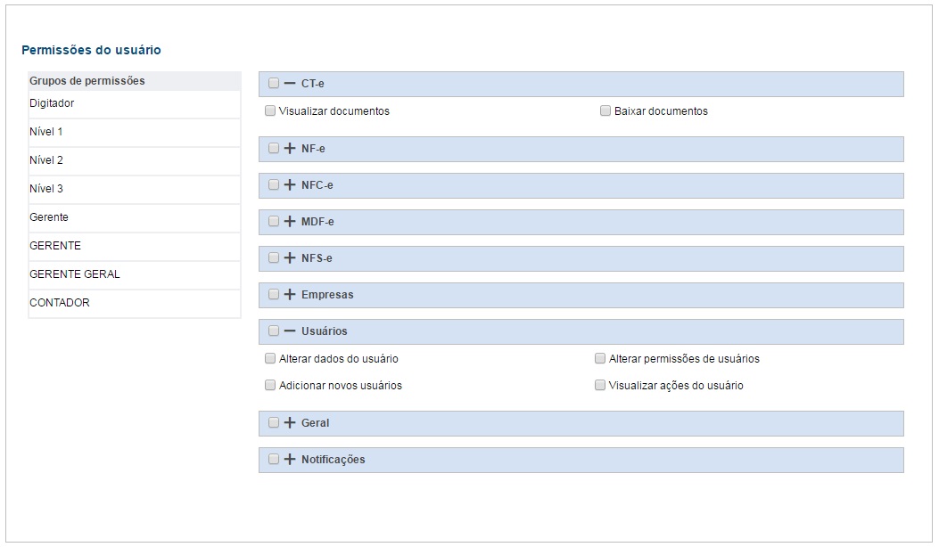Check Adicionar novos usuários checkbox
Screen dimensions: 939x547
tap(270, 386)
